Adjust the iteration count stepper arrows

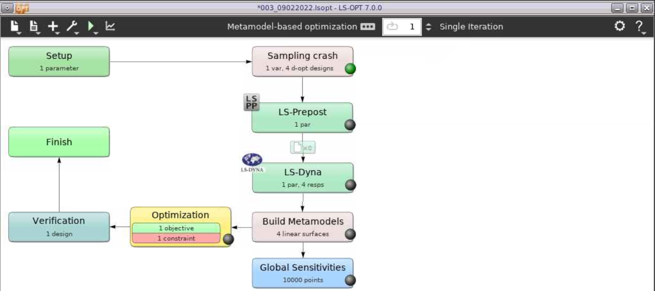(429, 27)
